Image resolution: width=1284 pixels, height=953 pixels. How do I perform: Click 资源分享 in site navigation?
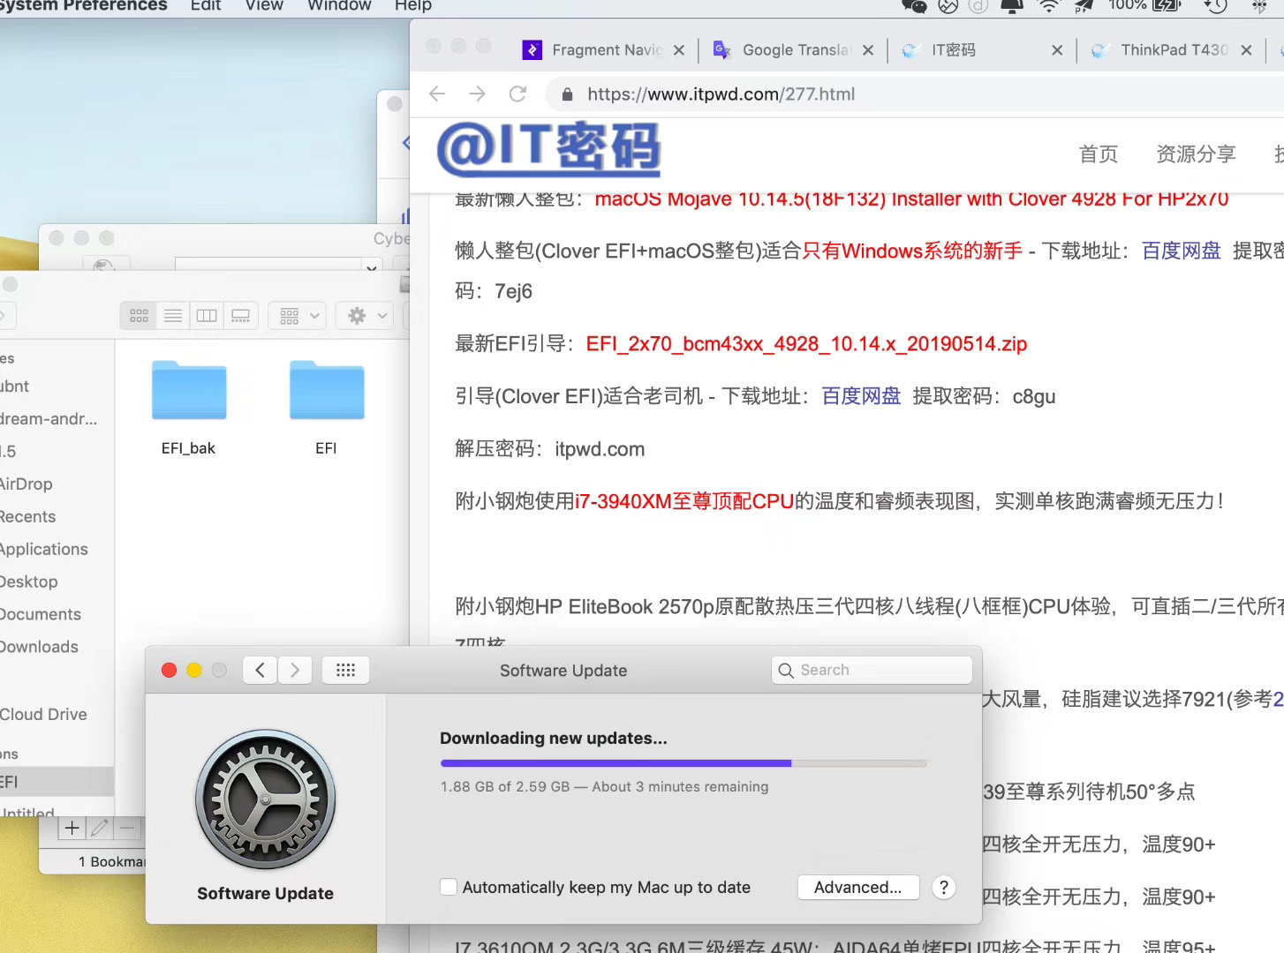pos(1197,154)
